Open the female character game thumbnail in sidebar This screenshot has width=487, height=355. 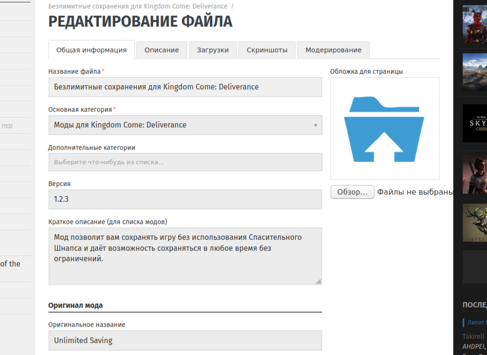point(475,175)
